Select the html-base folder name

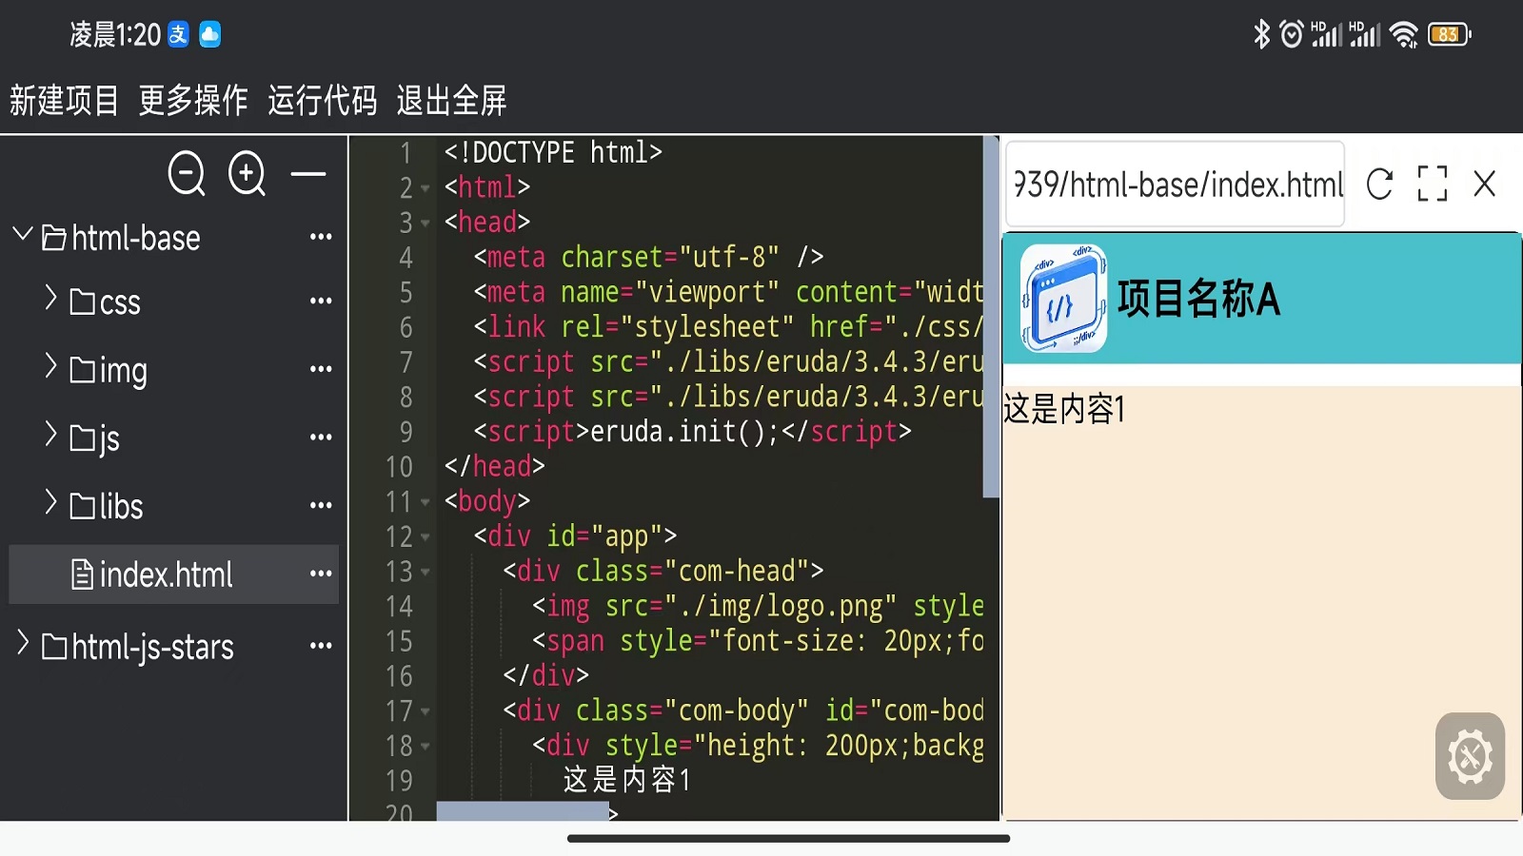(136, 238)
